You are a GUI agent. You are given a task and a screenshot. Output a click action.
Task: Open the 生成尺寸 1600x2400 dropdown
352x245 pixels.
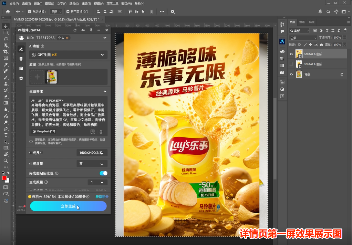click(x=92, y=153)
